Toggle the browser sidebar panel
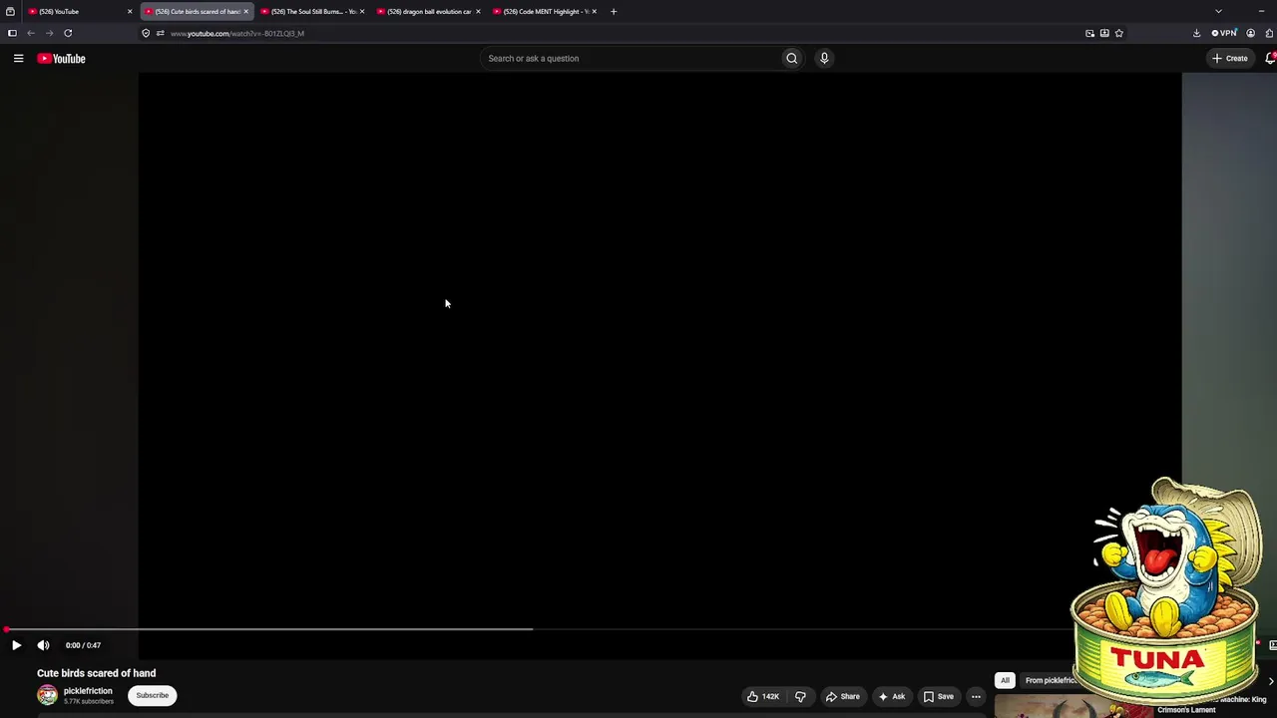 pyautogui.click(x=12, y=33)
